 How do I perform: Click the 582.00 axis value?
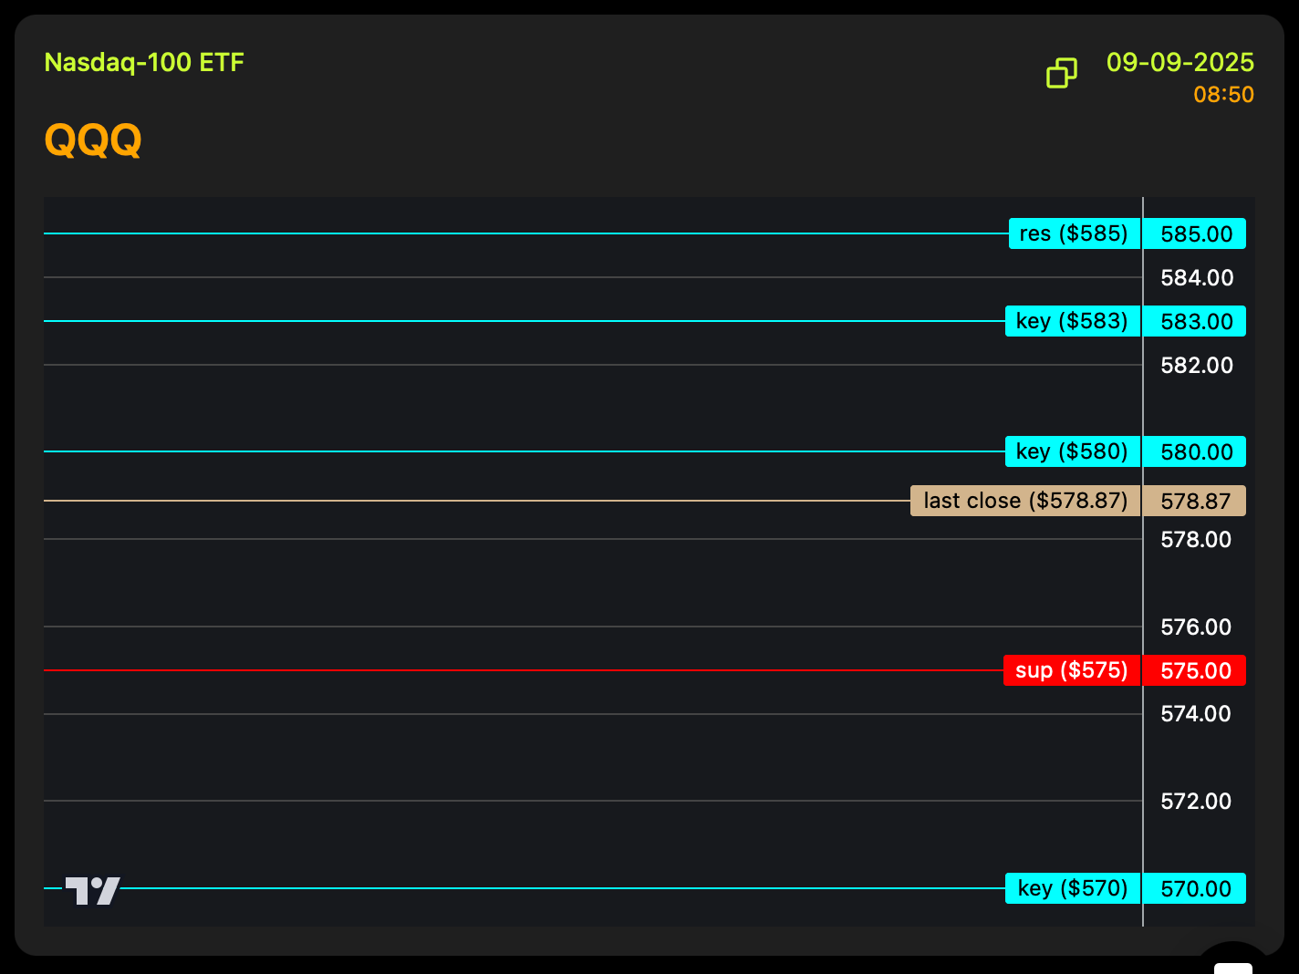pyautogui.click(x=1197, y=365)
